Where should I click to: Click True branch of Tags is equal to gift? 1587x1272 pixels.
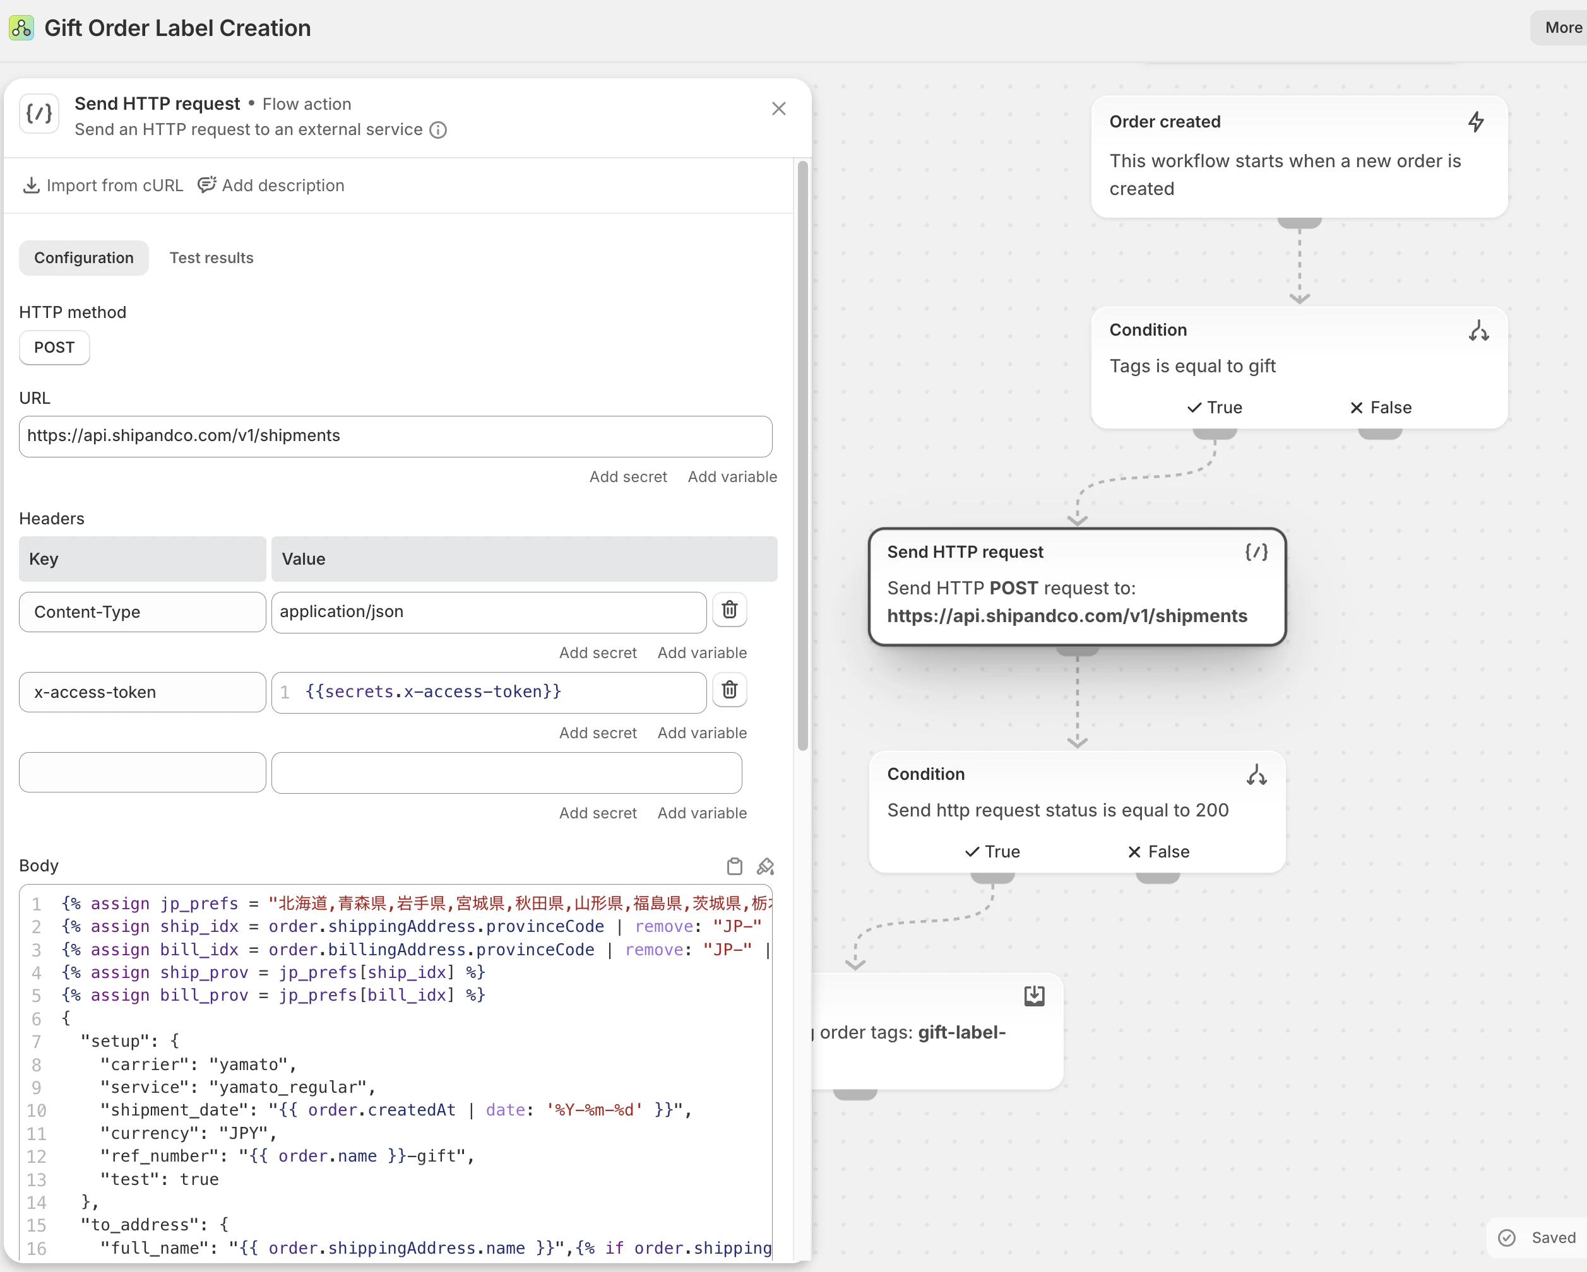point(1215,408)
